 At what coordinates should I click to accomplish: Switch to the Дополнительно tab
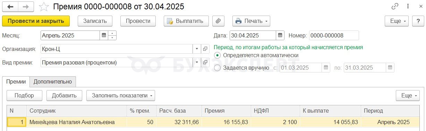tap(53, 81)
